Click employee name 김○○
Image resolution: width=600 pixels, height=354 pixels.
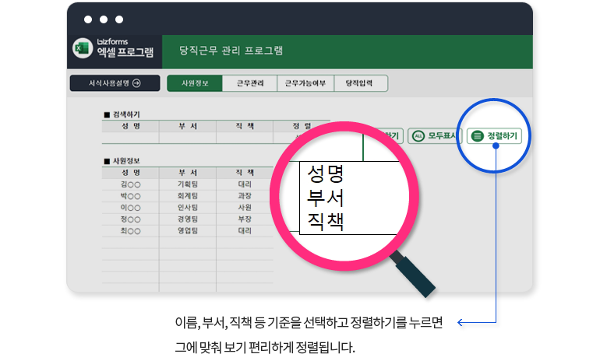(x=130, y=184)
